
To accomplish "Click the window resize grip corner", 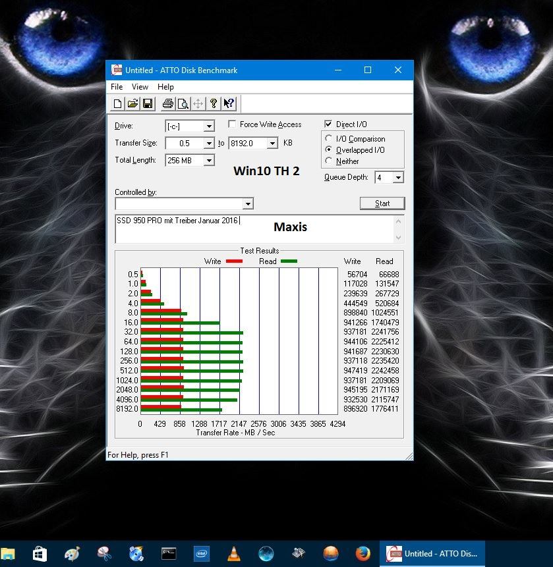I will (409, 456).
